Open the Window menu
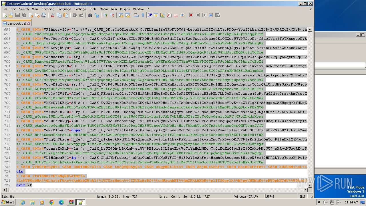The image size is (366, 206). [139, 9]
